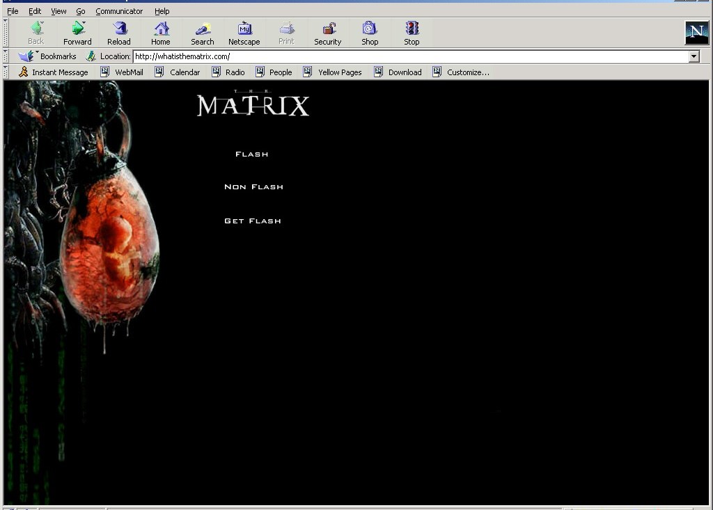Open the WebMail toolbar shortcut

122,72
